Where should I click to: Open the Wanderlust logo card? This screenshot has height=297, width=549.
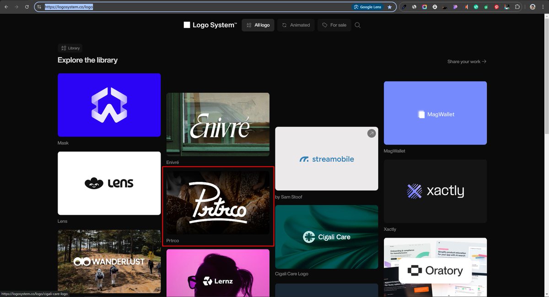pyautogui.click(x=109, y=261)
